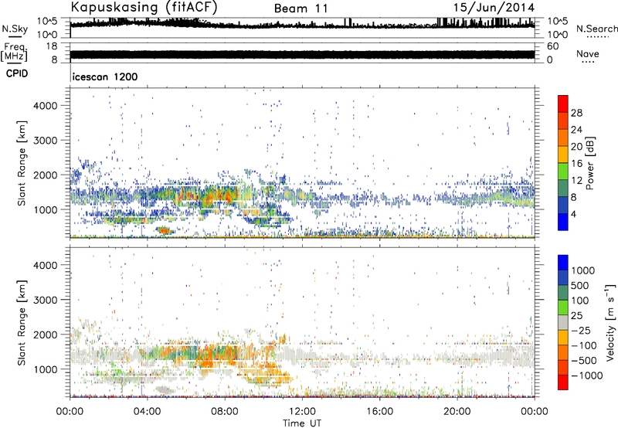Pick the light green segment of power colorbar
This screenshot has width=618, height=428.
[563, 172]
